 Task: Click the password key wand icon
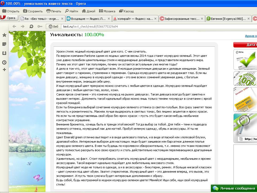point(40,27)
